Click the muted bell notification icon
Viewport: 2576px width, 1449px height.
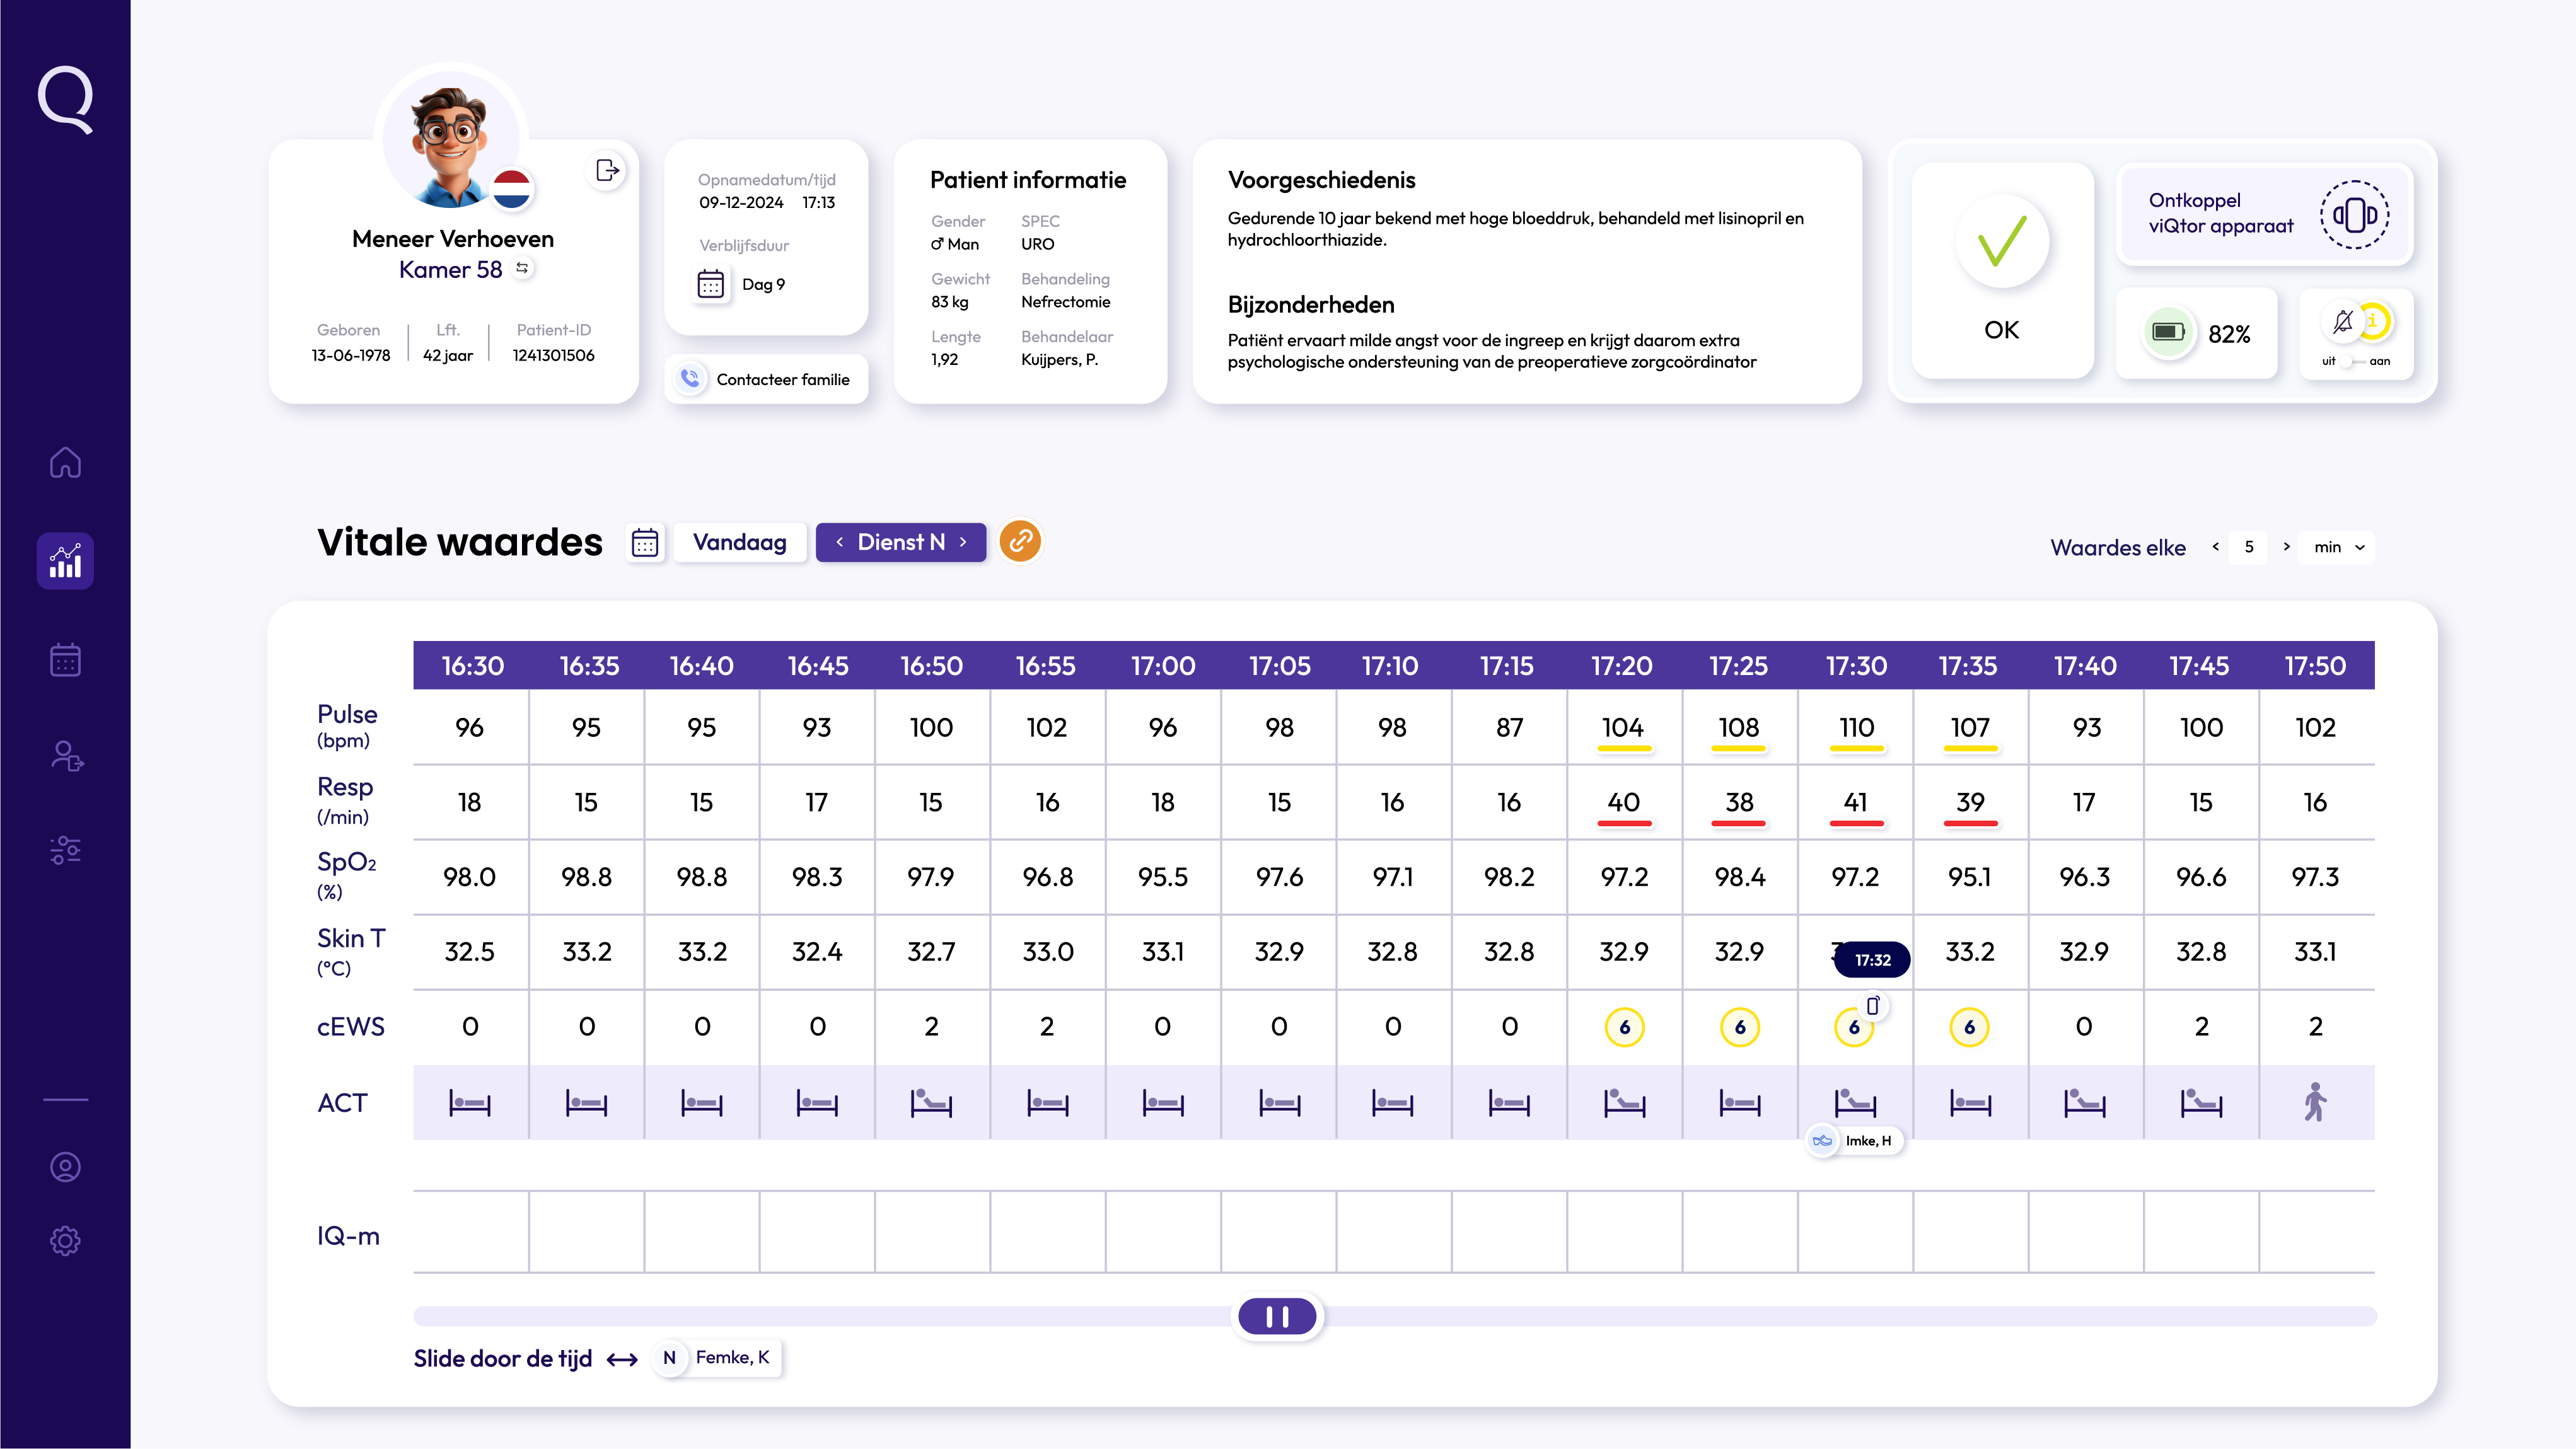pos(2343,322)
